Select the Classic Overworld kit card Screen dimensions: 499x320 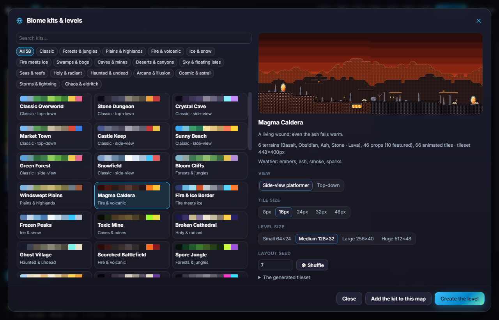point(54,107)
